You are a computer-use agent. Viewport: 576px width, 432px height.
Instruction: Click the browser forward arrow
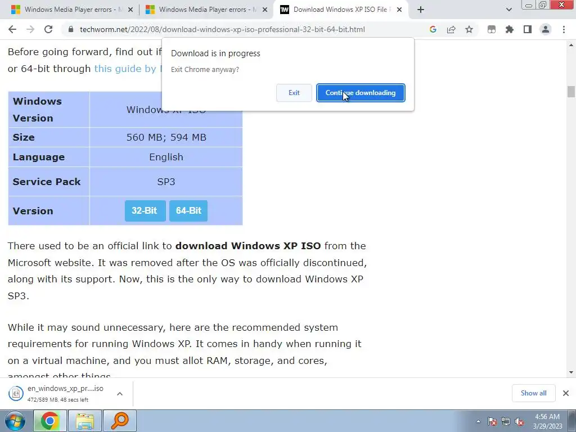click(x=30, y=29)
